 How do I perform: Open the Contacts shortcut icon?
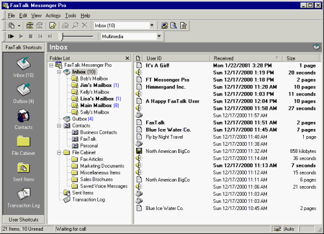tap(23, 116)
